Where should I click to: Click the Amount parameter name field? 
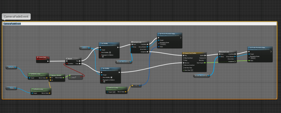pos(254,58)
